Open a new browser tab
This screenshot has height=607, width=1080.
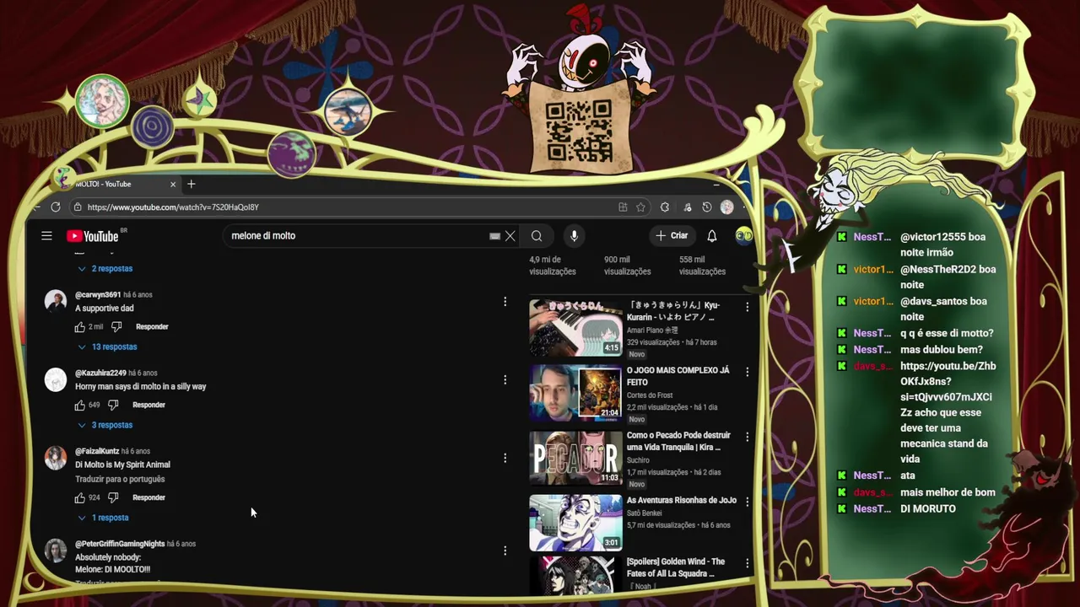(x=192, y=184)
